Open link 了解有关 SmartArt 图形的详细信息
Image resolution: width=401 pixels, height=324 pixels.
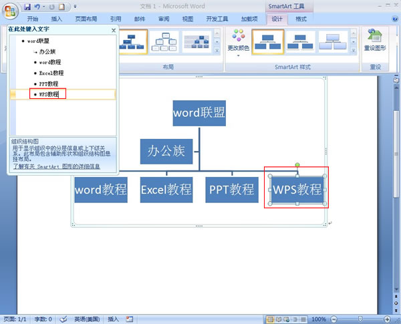[56, 166]
